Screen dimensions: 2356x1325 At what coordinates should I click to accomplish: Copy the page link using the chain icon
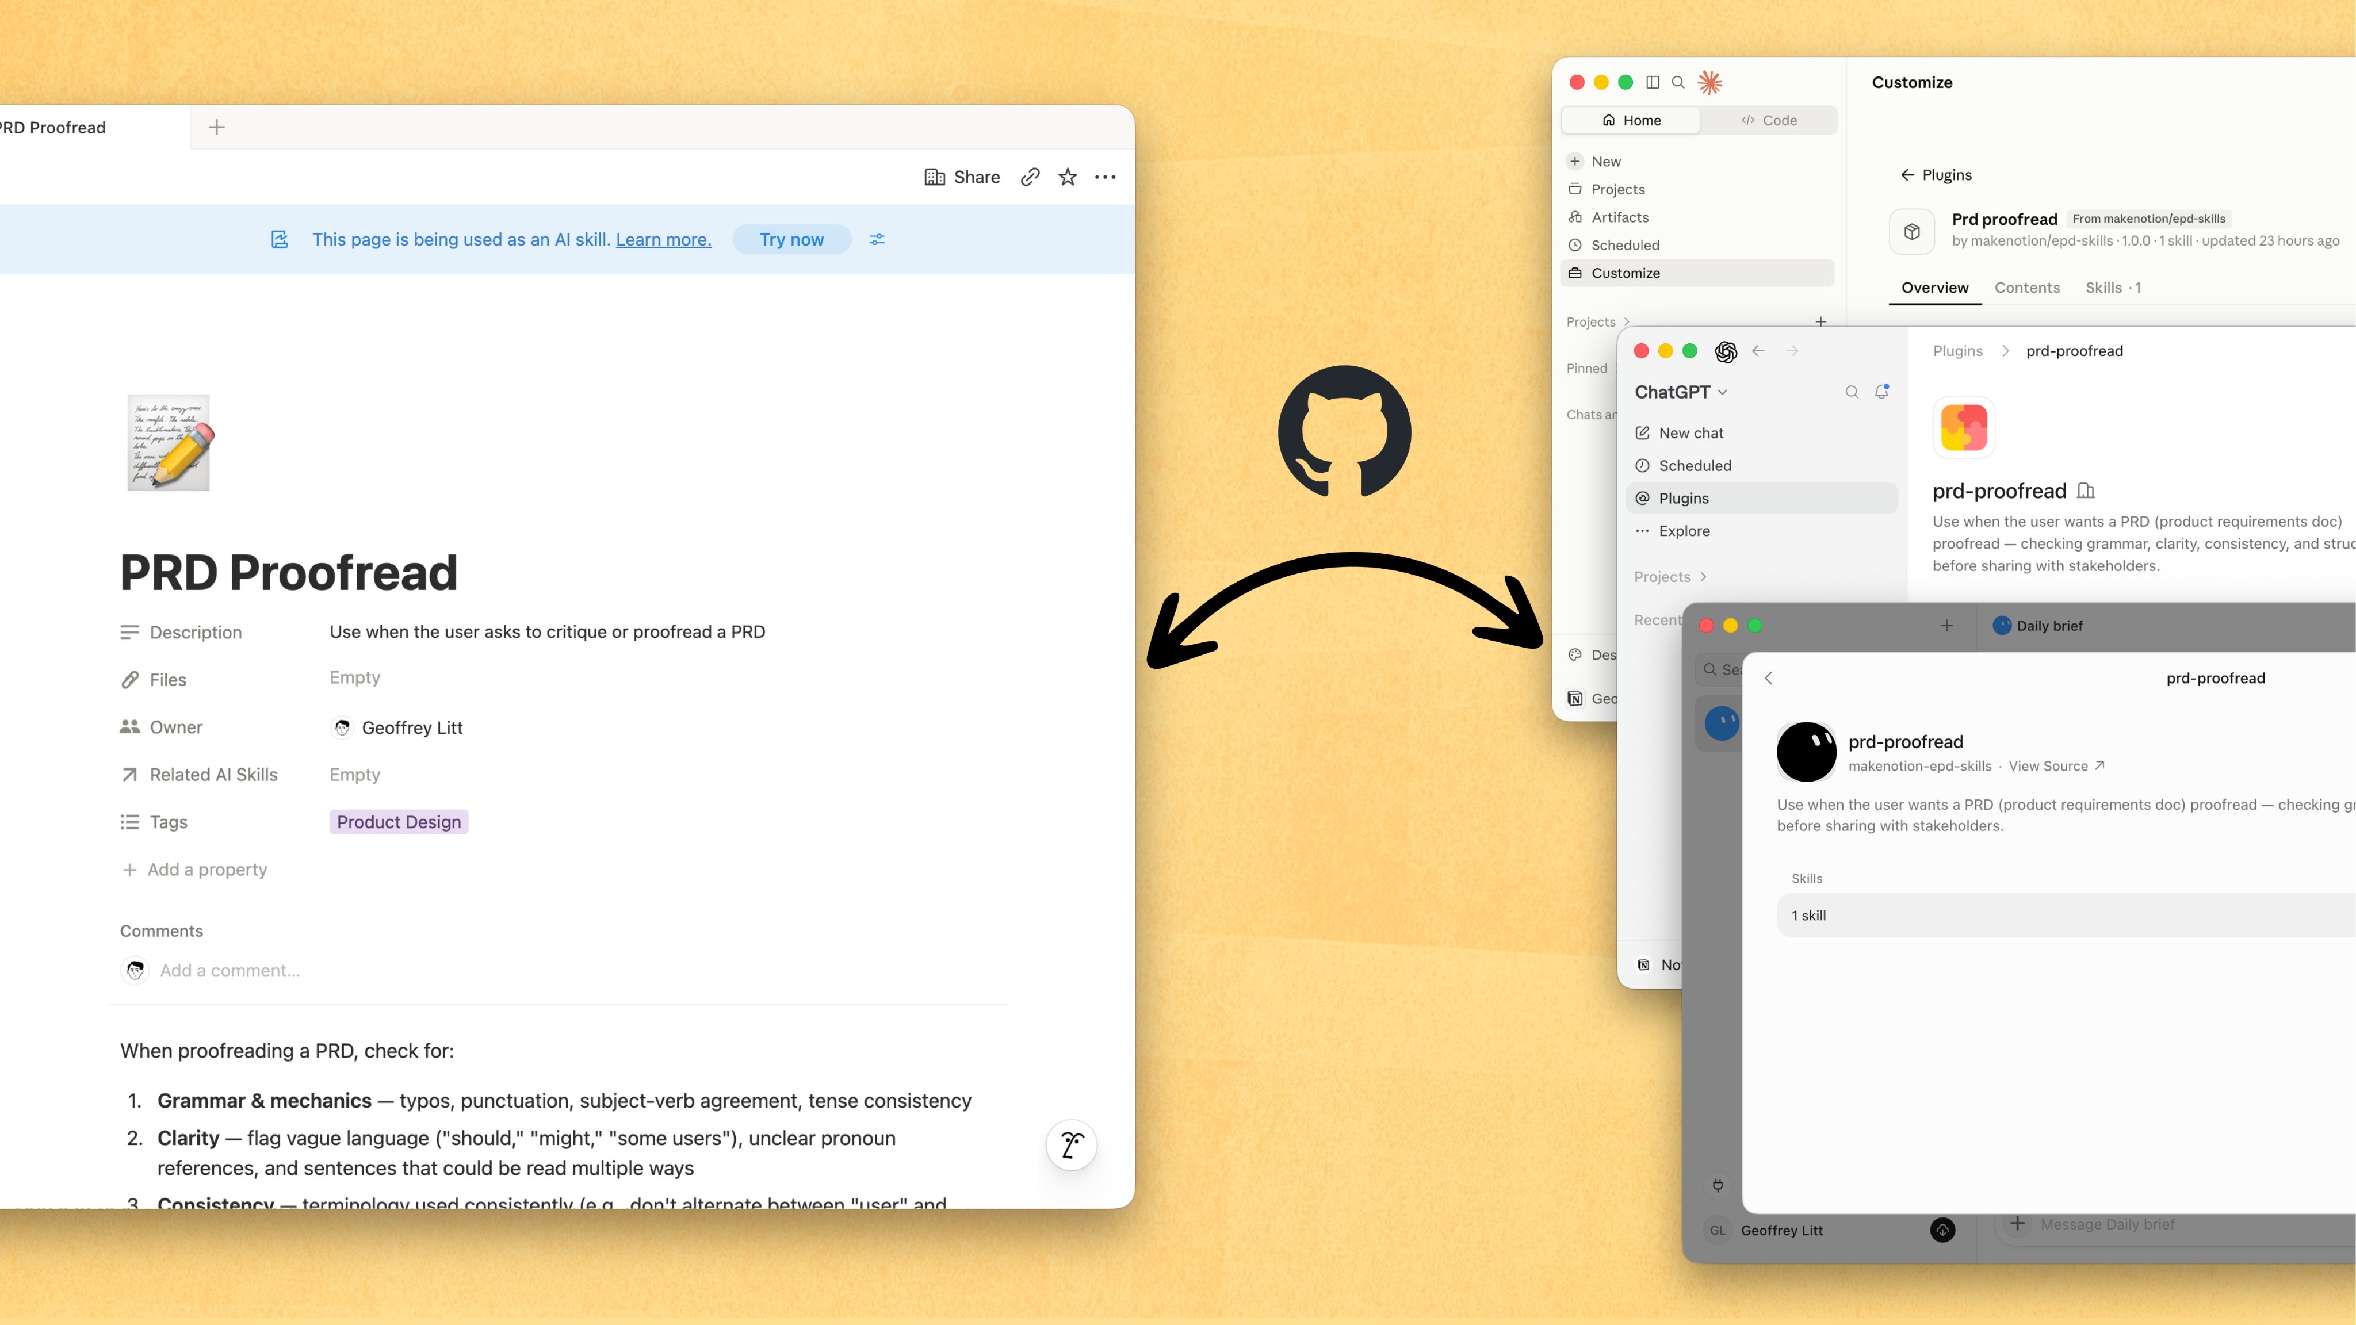(1030, 177)
